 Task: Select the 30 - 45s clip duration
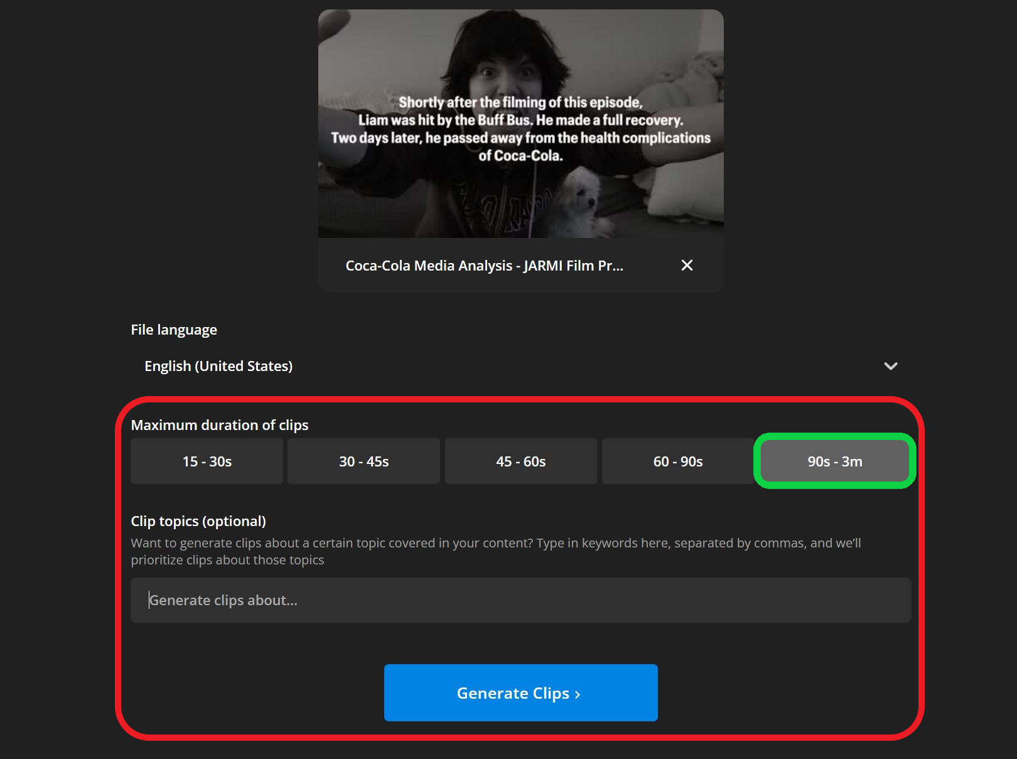pos(363,461)
